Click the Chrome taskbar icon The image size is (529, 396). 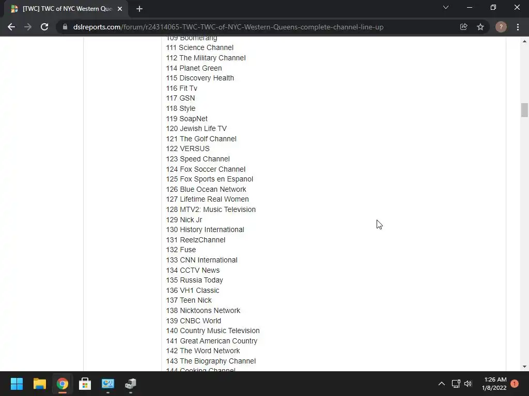coord(62,384)
